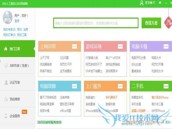Switch to 360专家(免费) sidebar tab
The width and height of the screenshot is (172, 129).
pos(18,65)
